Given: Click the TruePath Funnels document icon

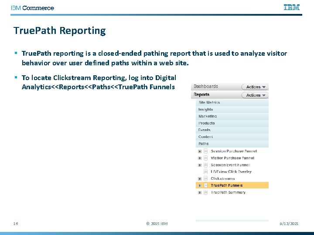Looking at the screenshot, I should [206, 185].
